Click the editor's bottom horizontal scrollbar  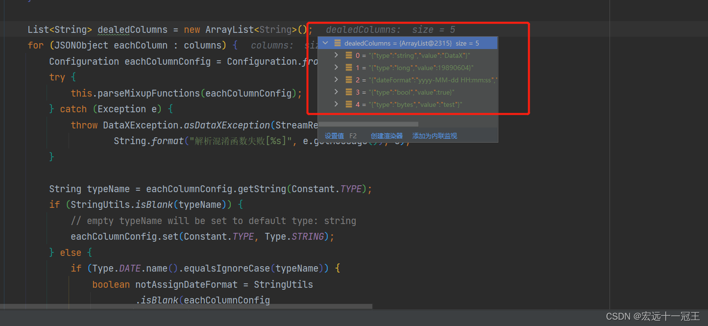point(186,306)
